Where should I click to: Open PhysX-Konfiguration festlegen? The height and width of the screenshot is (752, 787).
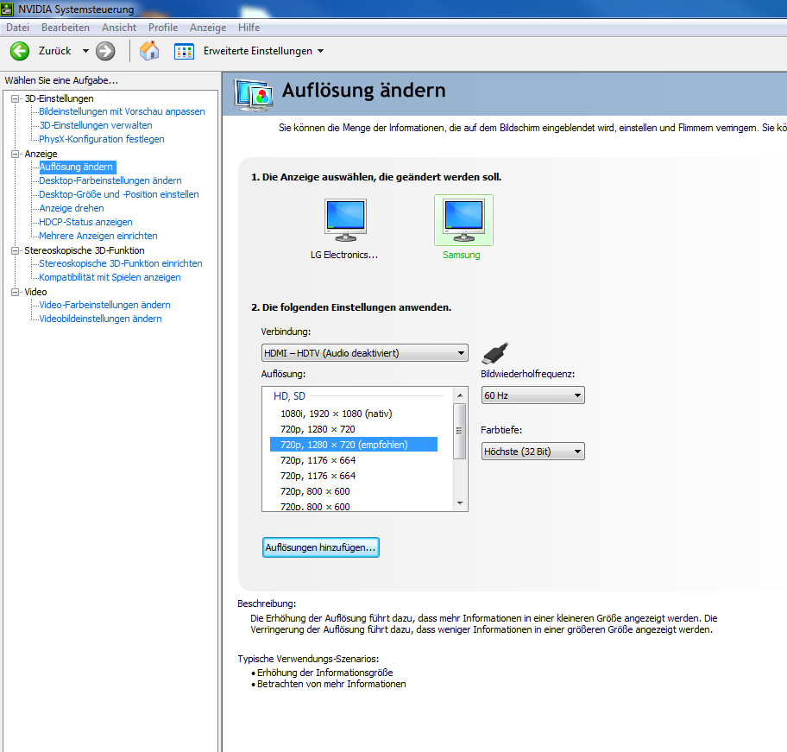point(102,139)
